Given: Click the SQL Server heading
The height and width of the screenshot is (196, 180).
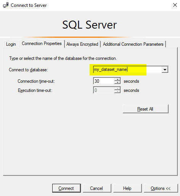Looking at the screenshot, I should coord(90,25).
